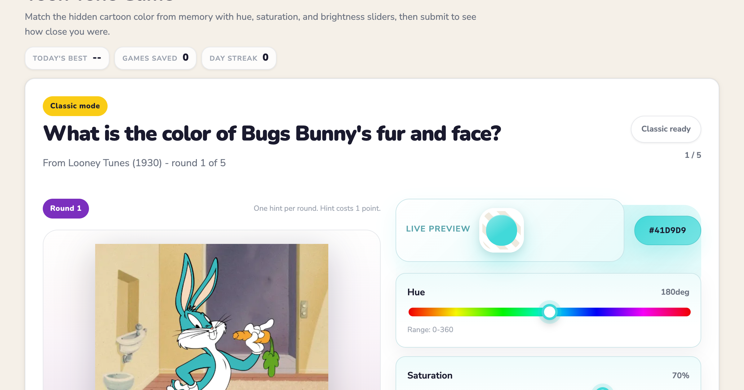
Task: Click the 1 / 5 round progress indicator
Action: [693, 155]
